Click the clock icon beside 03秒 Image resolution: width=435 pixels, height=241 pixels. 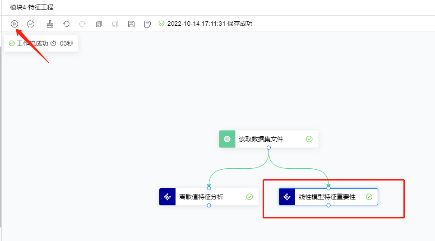(54, 43)
